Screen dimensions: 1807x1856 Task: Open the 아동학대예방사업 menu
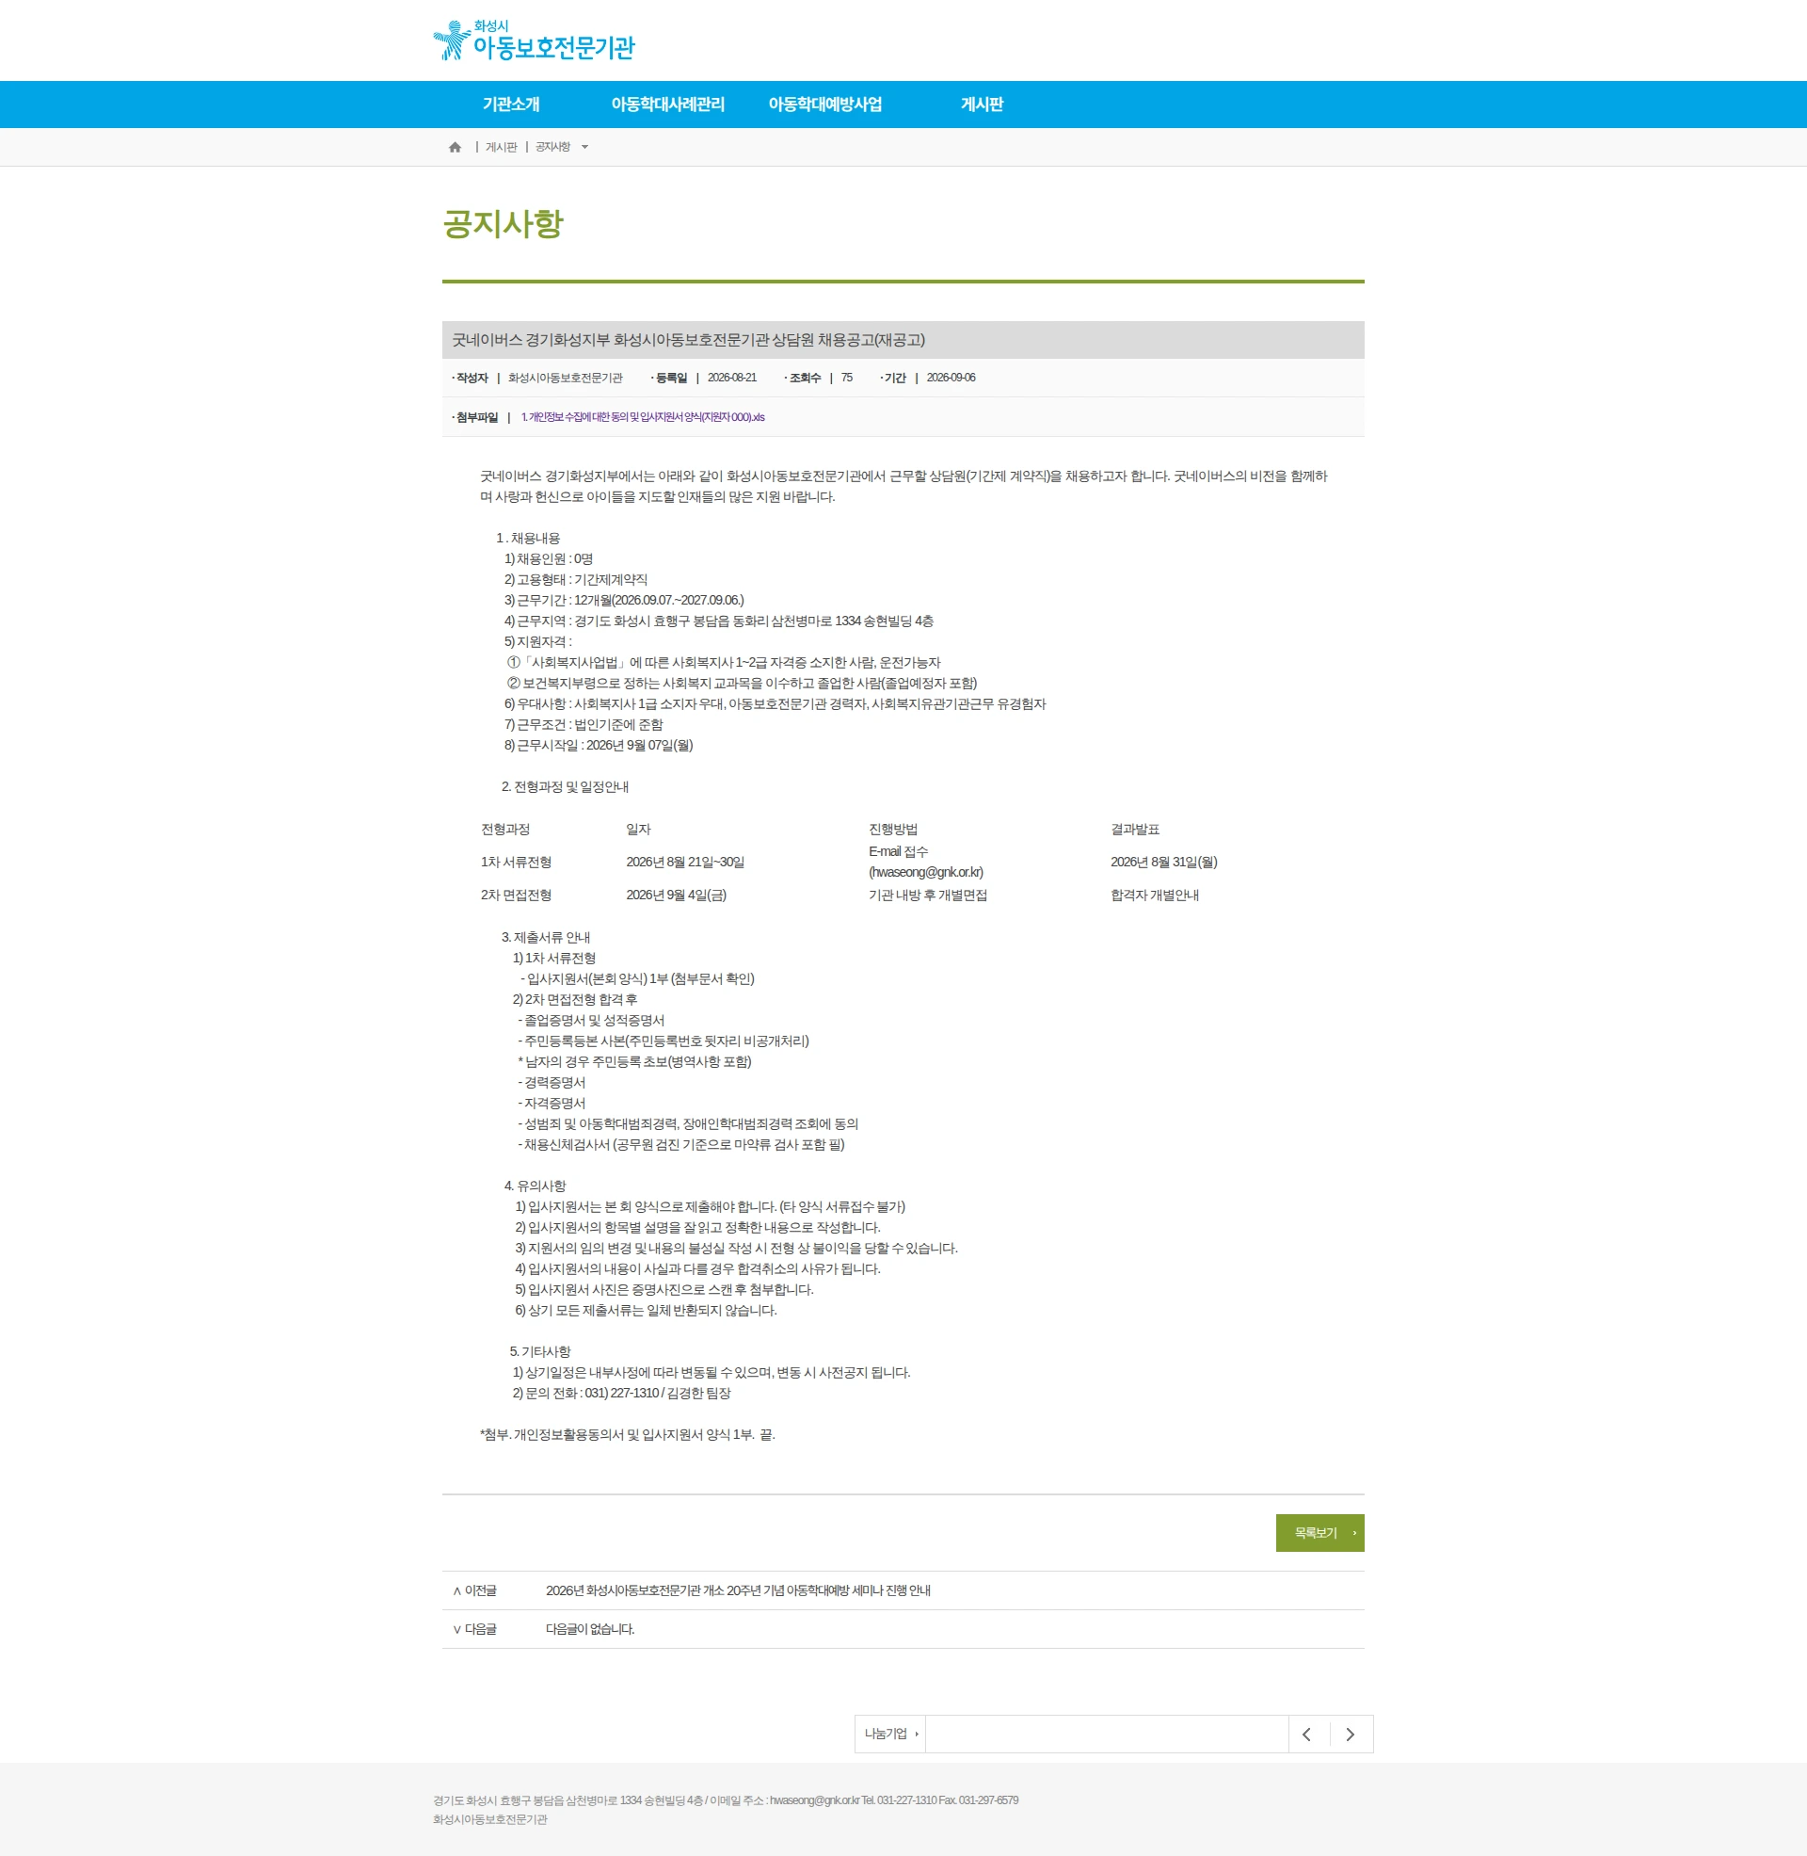824,105
